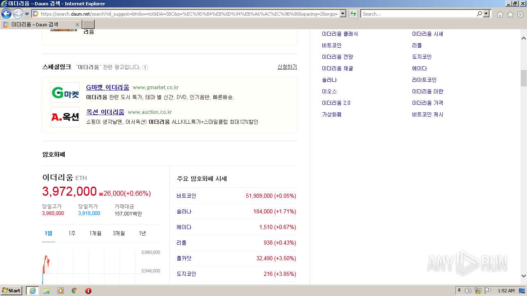This screenshot has width=527, height=296.
Task: Open a new blank tab
Action: point(89,25)
